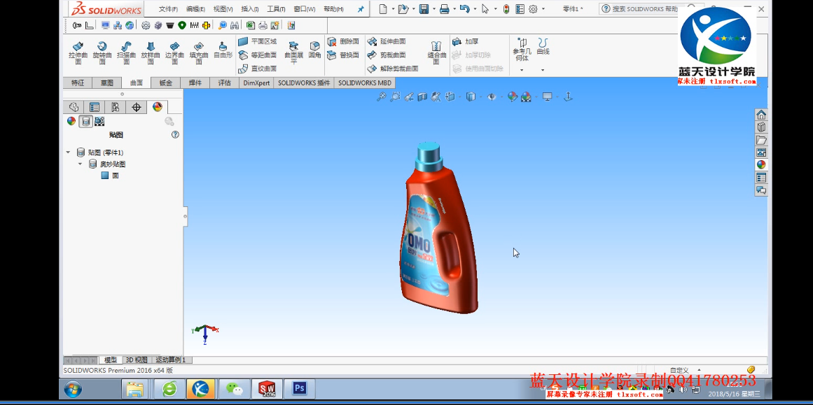Image resolution: width=813 pixels, height=405 pixels.
Task: Switch to the 特征 ribbon tab
Action: (78, 83)
